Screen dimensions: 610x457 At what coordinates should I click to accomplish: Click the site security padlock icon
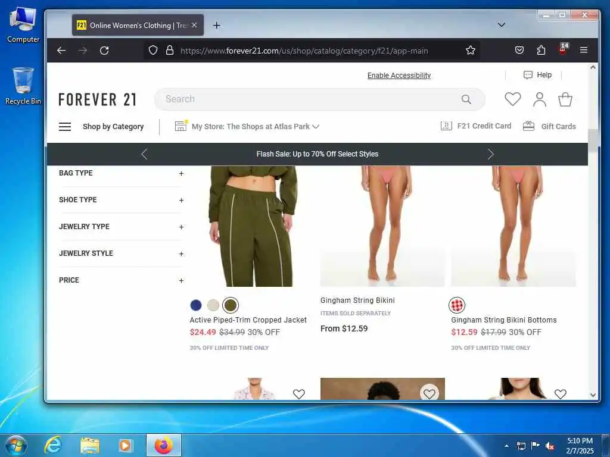coord(170,50)
